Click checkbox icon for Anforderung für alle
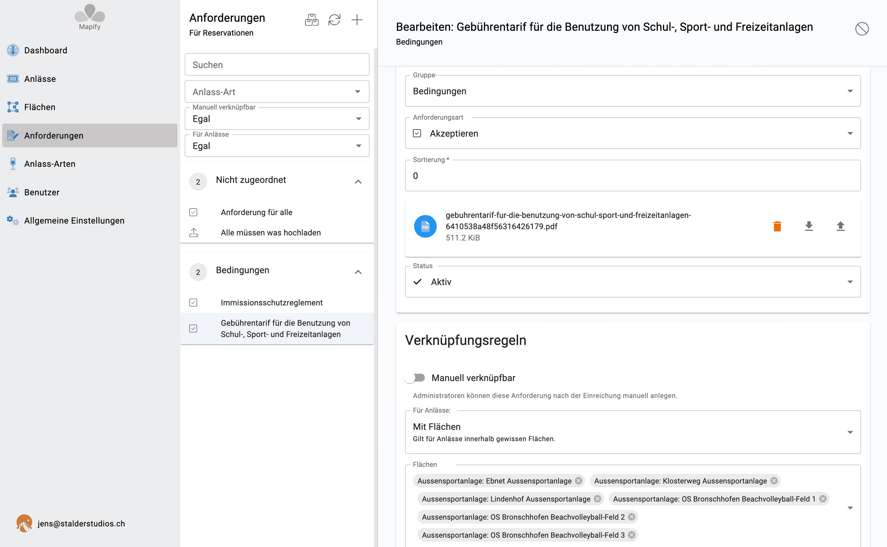This screenshot has height=547, width=887. (193, 212)
